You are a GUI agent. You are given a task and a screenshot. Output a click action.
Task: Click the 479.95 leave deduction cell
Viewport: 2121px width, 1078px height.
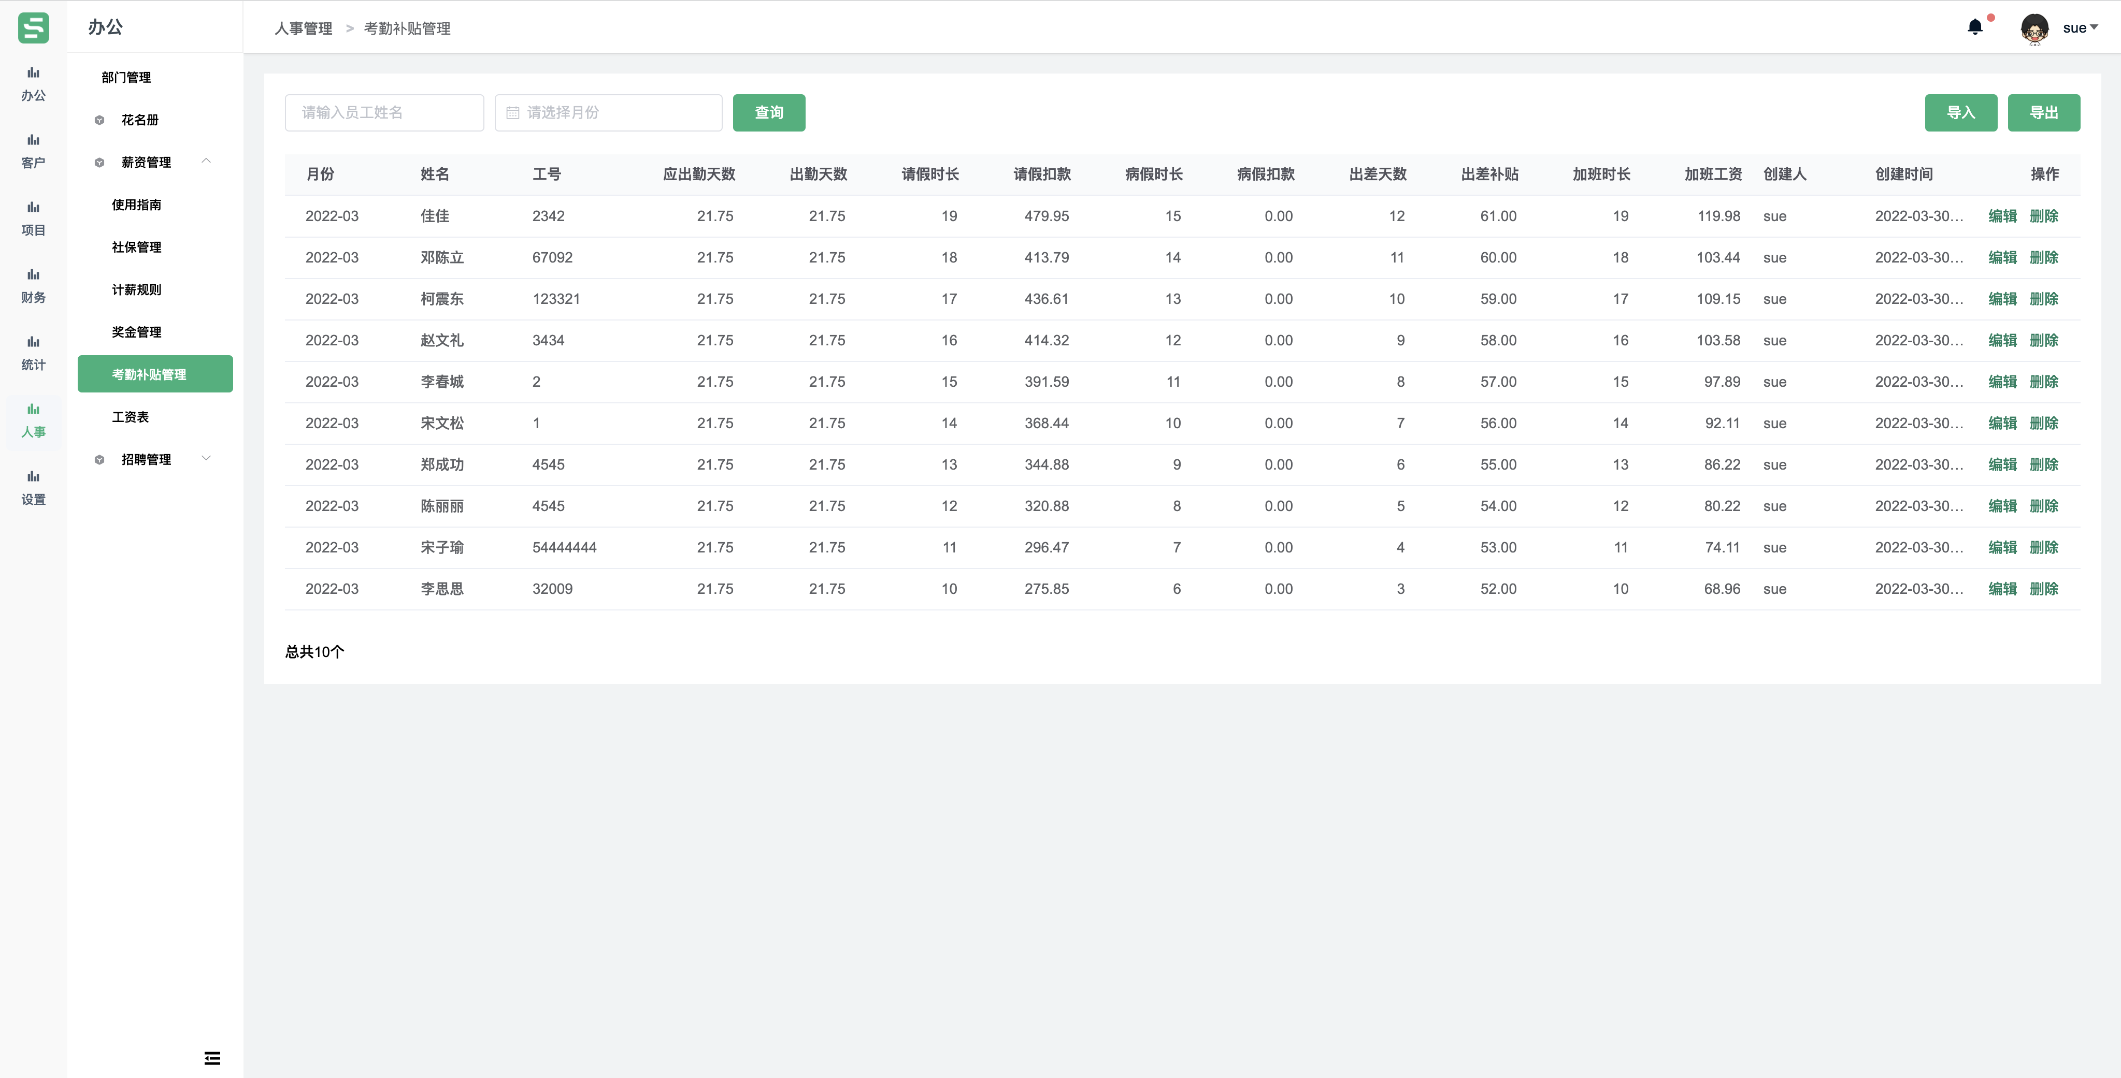coord(1047,216)
